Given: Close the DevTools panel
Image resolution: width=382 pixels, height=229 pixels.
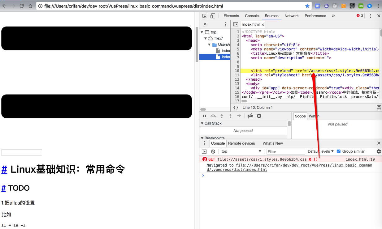Looking at the screenshot, I should coord(379,16).
